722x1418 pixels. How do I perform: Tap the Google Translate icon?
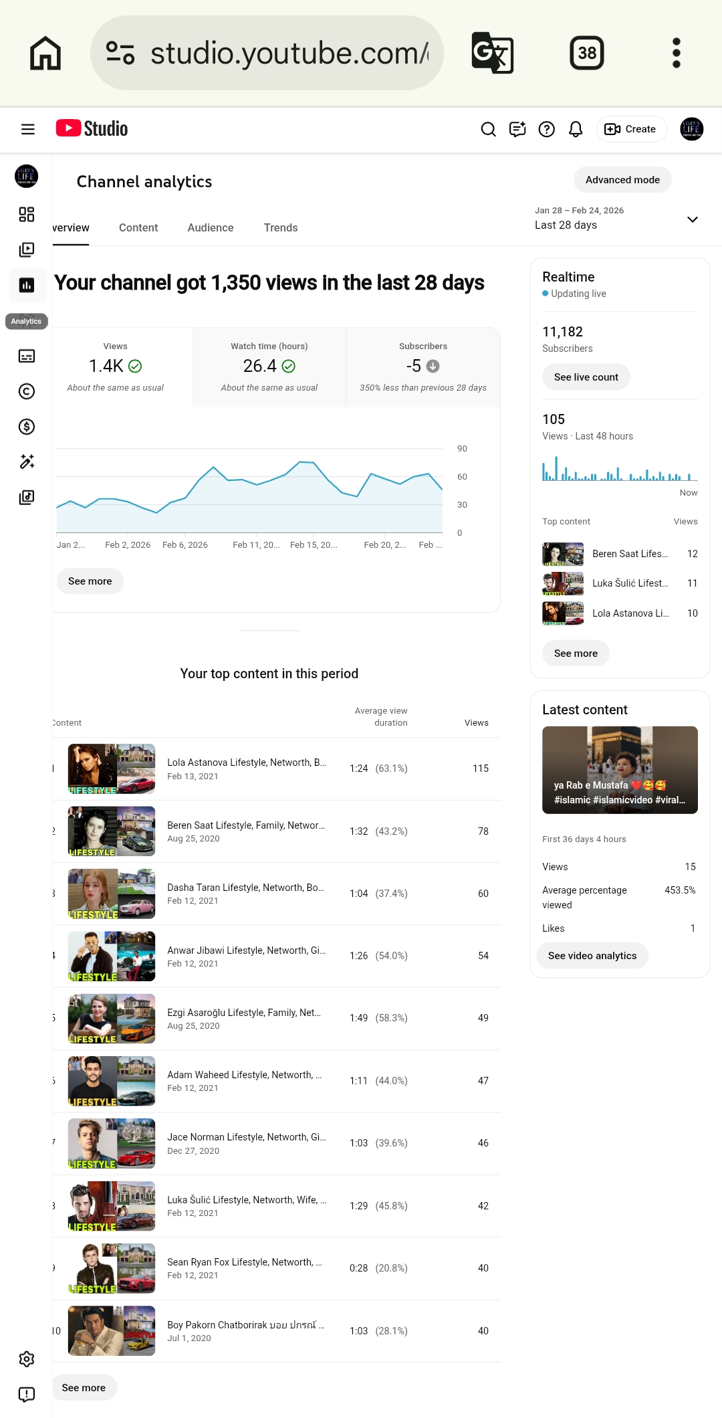click(492, 53)
